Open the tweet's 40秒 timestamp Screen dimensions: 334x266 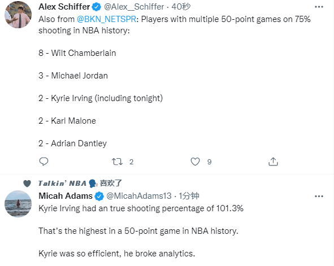pyautogui.click(x=181, y=7)
